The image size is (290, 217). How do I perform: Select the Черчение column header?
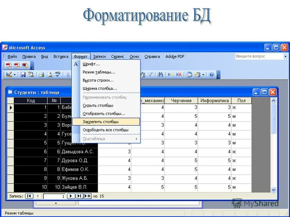181,101
